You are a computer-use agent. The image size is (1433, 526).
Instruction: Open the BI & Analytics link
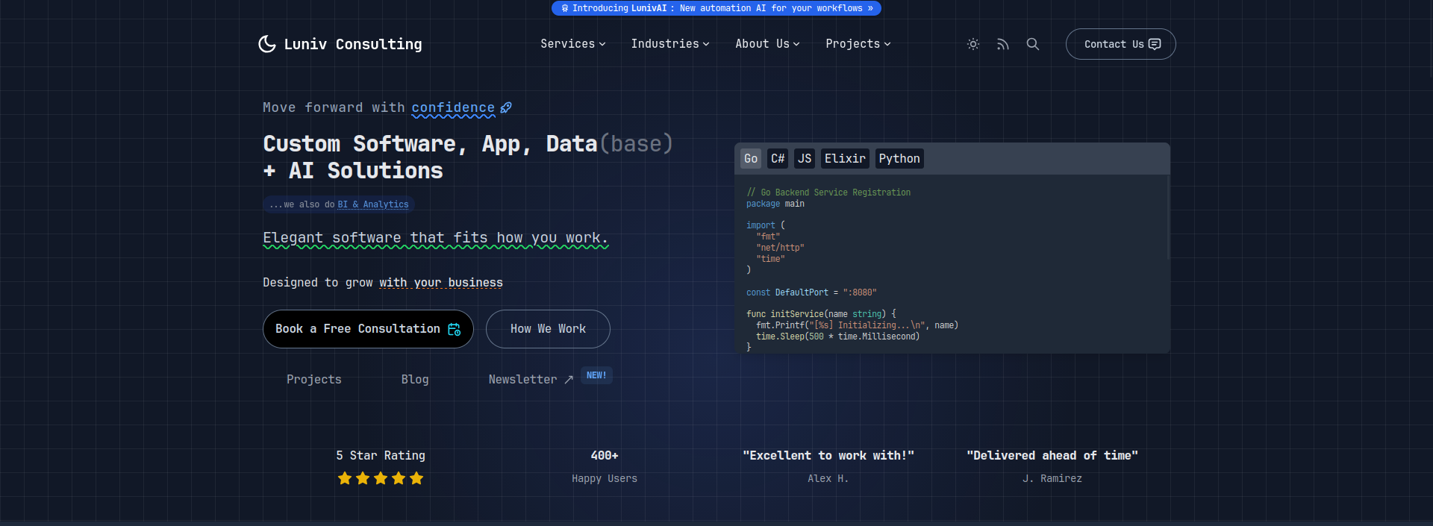372,204
